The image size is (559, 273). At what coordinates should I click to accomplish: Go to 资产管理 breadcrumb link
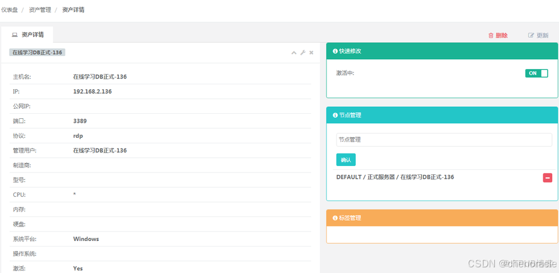coord(40,10)
